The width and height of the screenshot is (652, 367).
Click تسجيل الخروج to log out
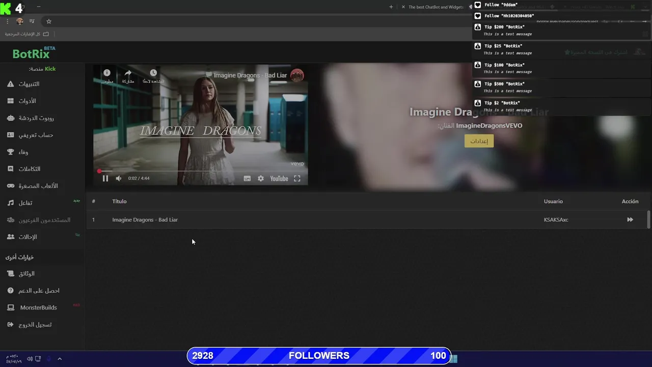(x=36, y=325)
